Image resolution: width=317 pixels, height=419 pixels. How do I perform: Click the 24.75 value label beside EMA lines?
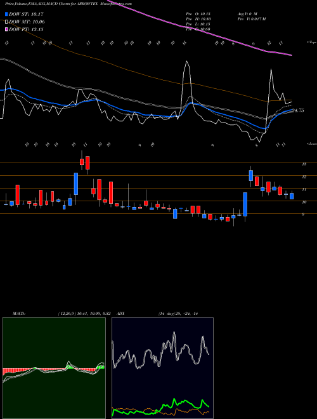tap(298, 110)
